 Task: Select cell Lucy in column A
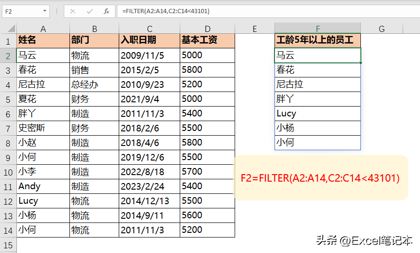click(43, 200)
